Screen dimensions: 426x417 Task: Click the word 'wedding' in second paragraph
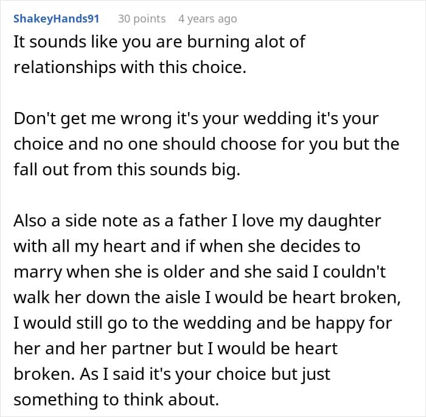[x=277, y=119]
